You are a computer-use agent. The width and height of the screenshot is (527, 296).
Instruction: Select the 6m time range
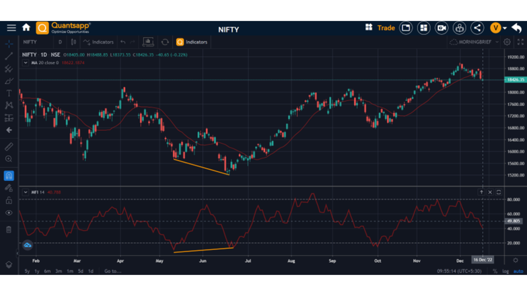(x=47, y=271)
